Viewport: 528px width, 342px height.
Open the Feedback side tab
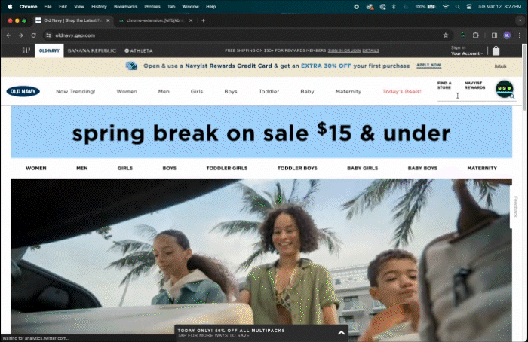point(514,207)
